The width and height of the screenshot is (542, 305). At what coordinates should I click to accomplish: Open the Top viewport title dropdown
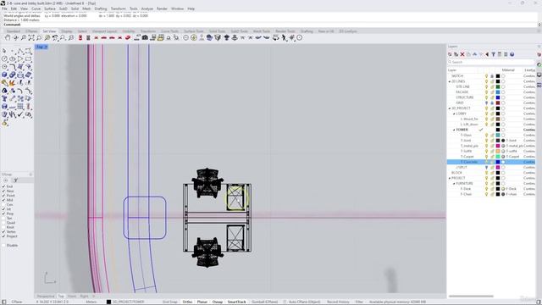click(46, 47)
